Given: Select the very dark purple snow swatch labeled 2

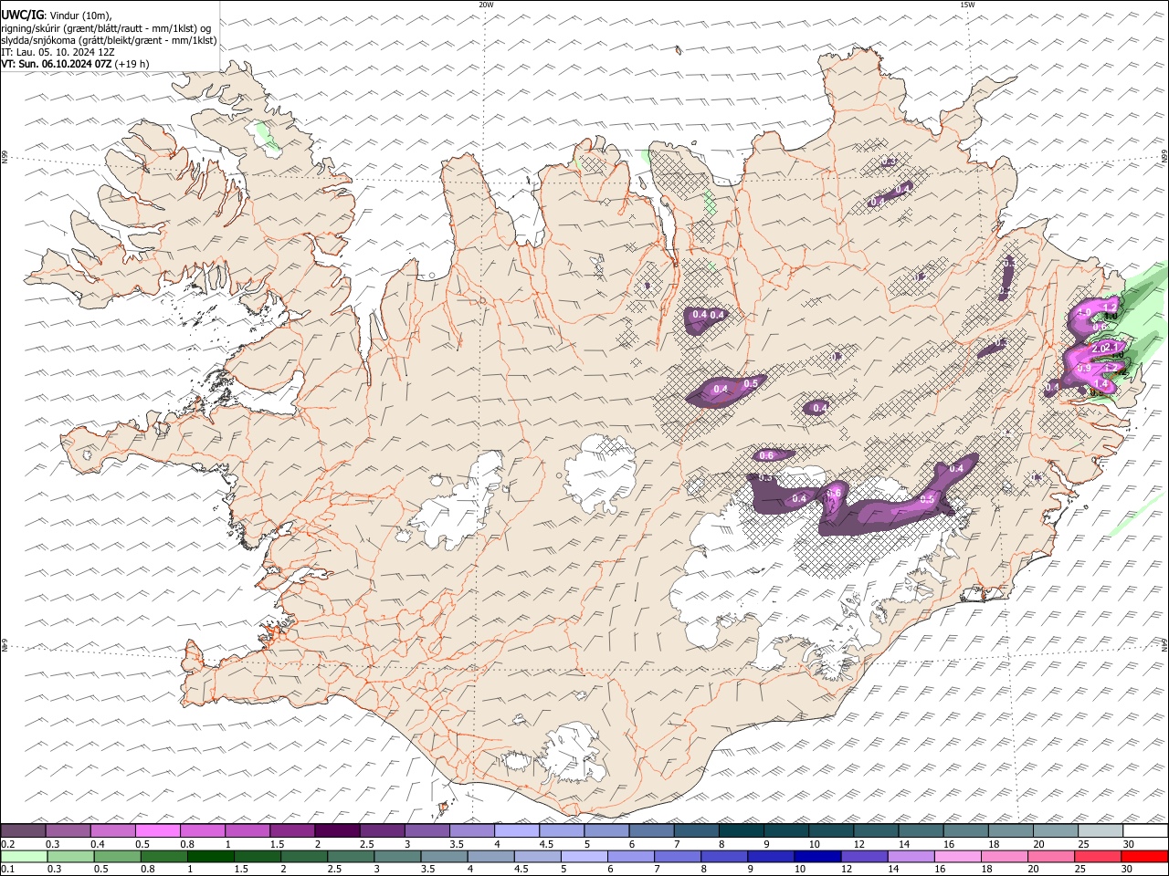Looking at the screenshot, I should (337, 830).
